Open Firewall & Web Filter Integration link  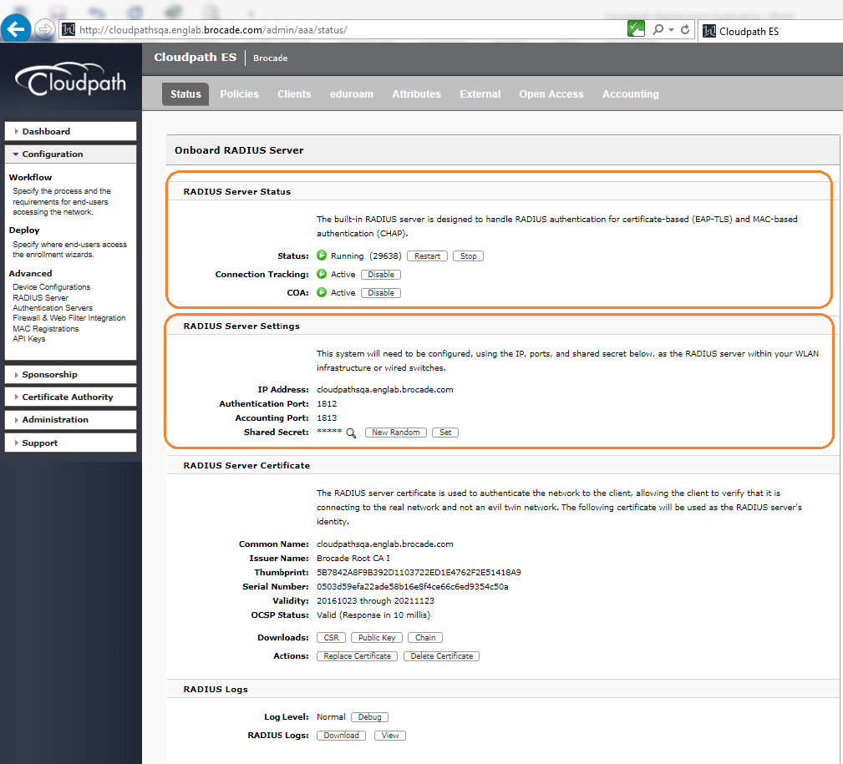69,318
